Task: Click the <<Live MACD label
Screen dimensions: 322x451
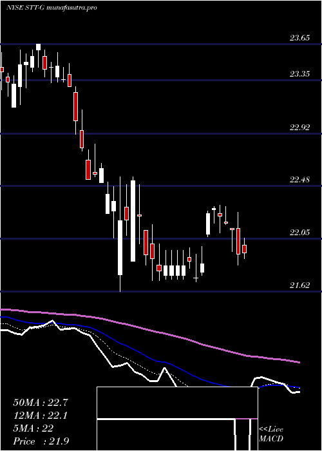Action: pos(271,434)
